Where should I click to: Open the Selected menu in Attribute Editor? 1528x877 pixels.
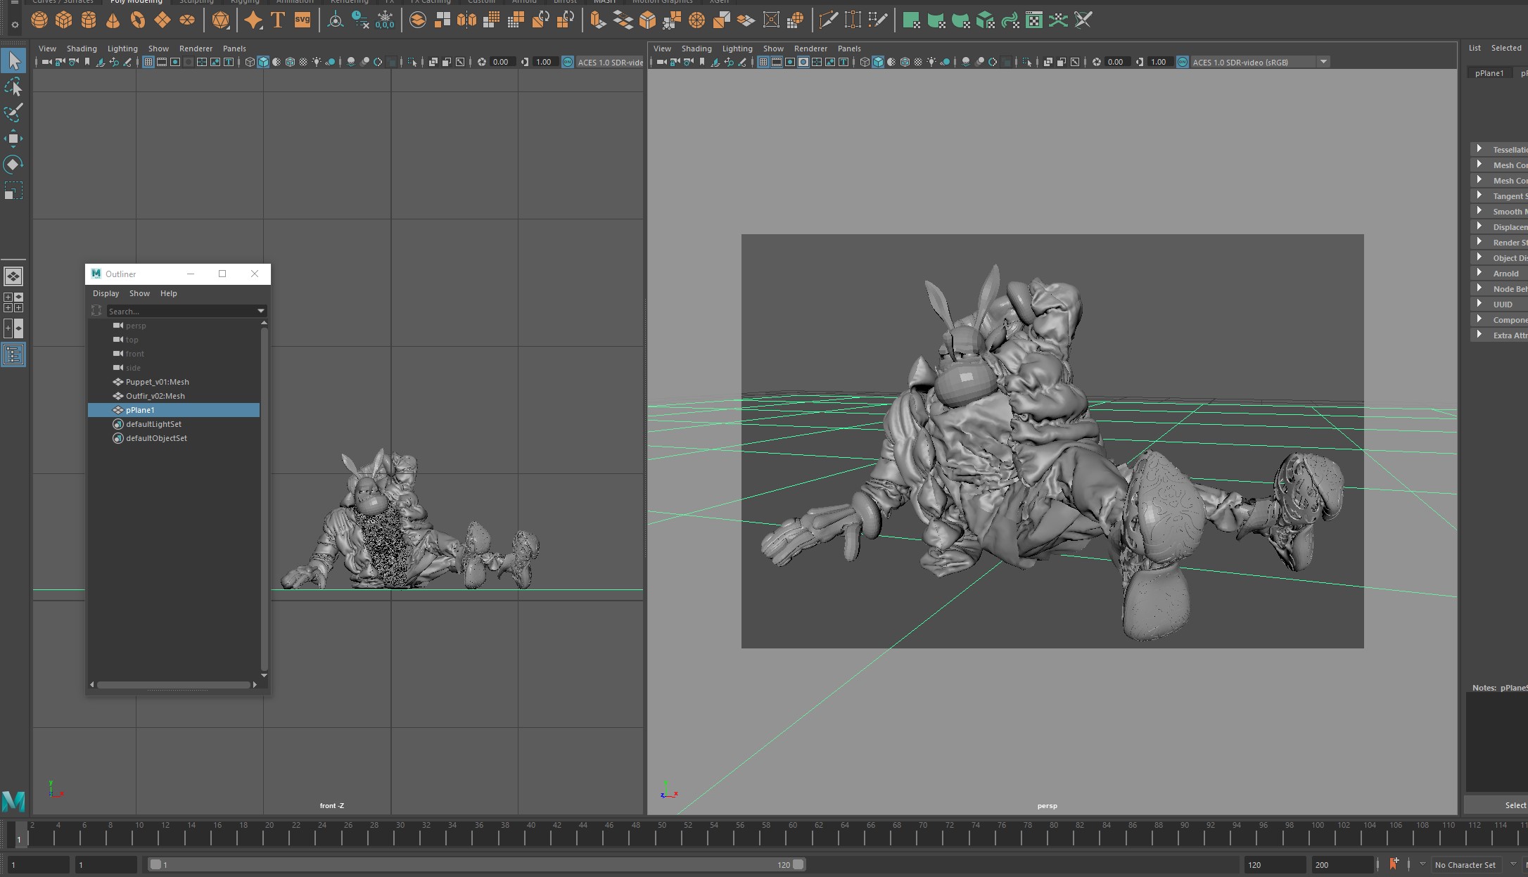[x=1506, y=48]
